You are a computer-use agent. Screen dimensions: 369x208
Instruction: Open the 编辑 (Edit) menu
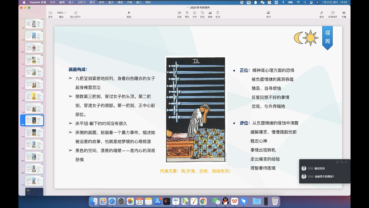click(62, 2)
